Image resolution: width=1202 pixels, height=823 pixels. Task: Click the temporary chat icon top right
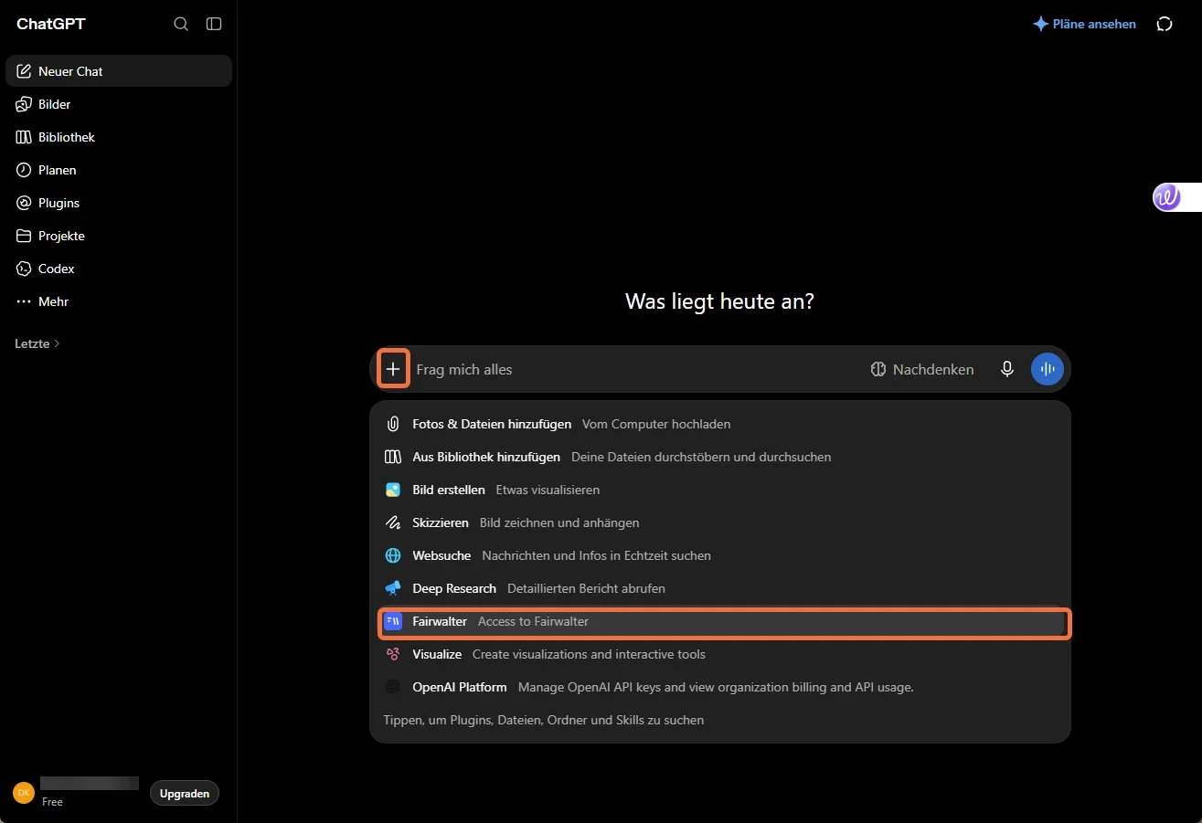click(1165, 25)
